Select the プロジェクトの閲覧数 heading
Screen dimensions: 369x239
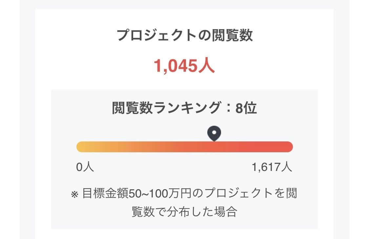pyautogui.click(x=185, y=35)
